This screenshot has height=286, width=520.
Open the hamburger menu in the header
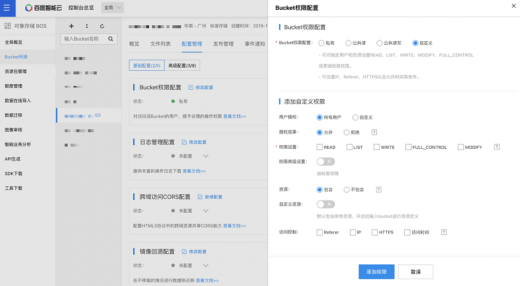click(x=7, y=7)
